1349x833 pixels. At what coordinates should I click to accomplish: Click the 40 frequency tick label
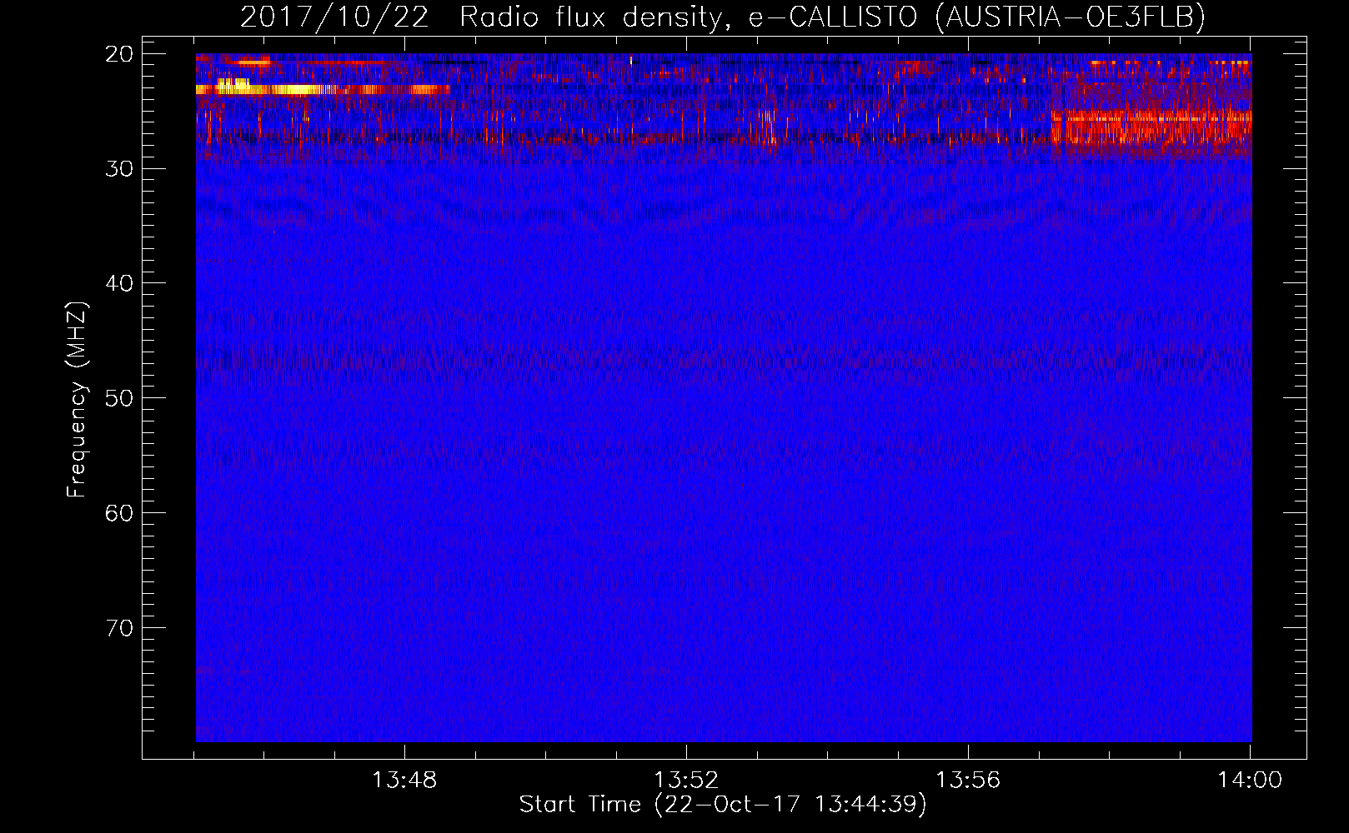coord(119,283)
